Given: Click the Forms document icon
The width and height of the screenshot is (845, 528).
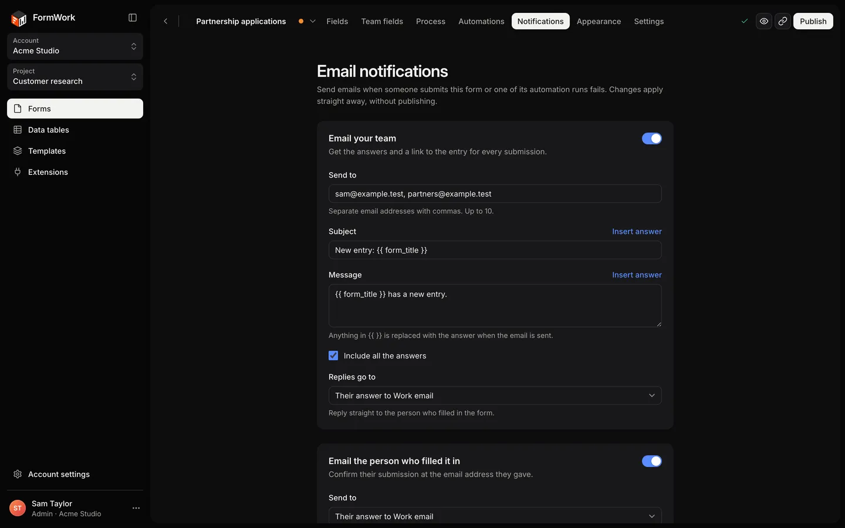Looking at the screenshot, I should coord(18,109).
